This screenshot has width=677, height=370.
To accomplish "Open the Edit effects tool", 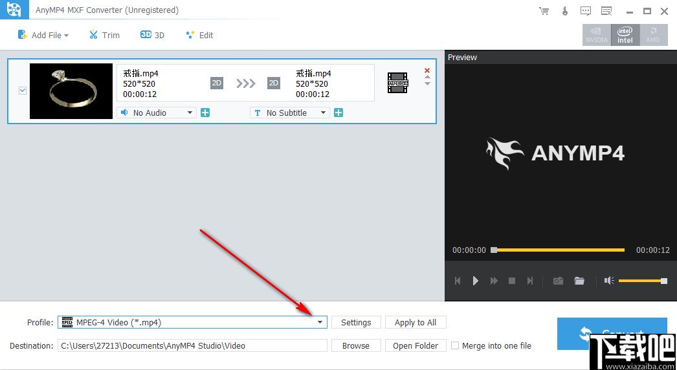I will [199, 35].
